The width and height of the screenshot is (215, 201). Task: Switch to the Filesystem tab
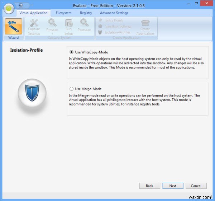coord(64,13)
